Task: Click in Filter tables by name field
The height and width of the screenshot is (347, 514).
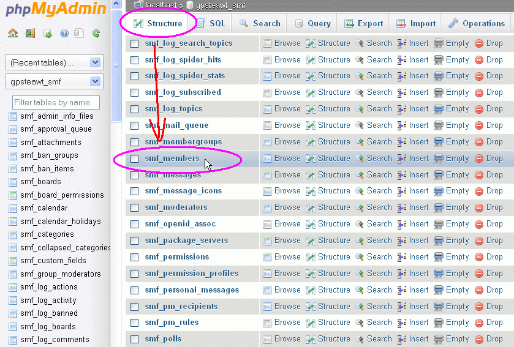Action: [x=56, y=102]
